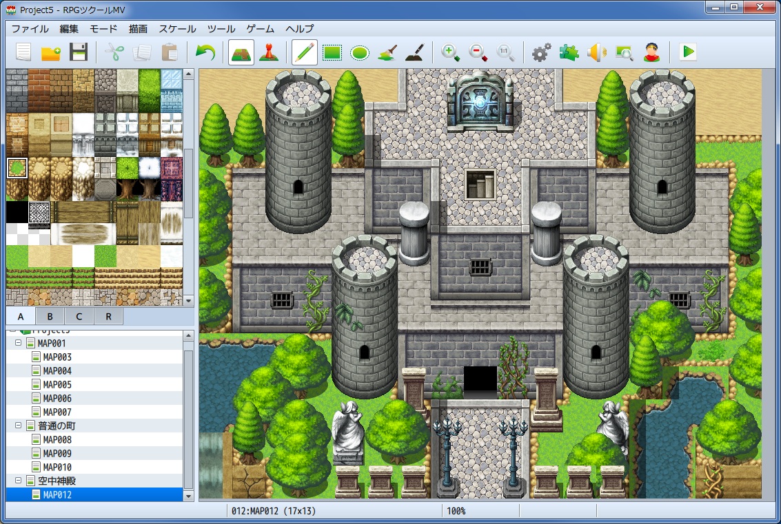The height and width of the screenshot is (524, 781).
Task: Zoom in with the plus magnifier
Action: pyautogui.click(x=450, y=52)
